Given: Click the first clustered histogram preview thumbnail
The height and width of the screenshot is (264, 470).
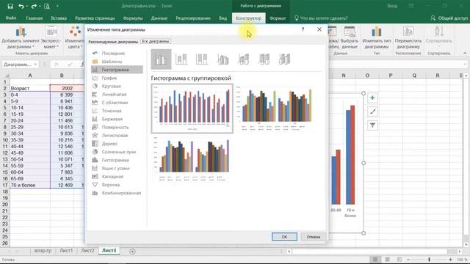Looking at the screenshot, I should [x=192, y=109].
